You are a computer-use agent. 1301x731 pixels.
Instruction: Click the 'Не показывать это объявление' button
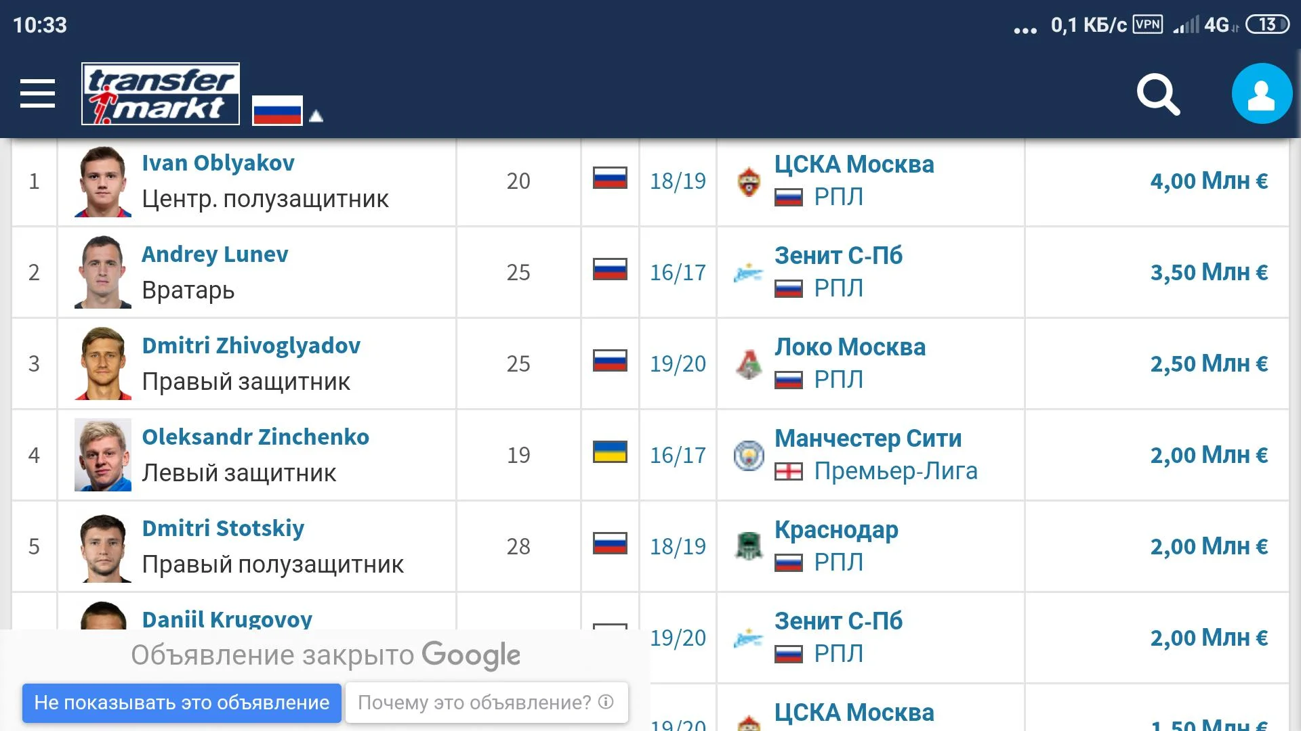pos(182,703)
